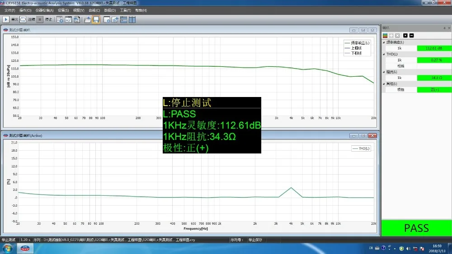Click the sequence file path in status bar
452x254 pixels.
(x=114, y=240)
